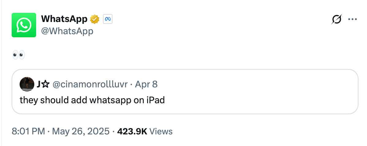Viewport: 367px width, 146px height.
Task: Click the 8:01 PM timestamp
Action: 28,131
